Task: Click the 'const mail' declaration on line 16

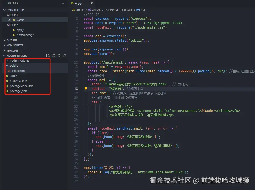Action: pyautogui.click(x=97, y=80)
